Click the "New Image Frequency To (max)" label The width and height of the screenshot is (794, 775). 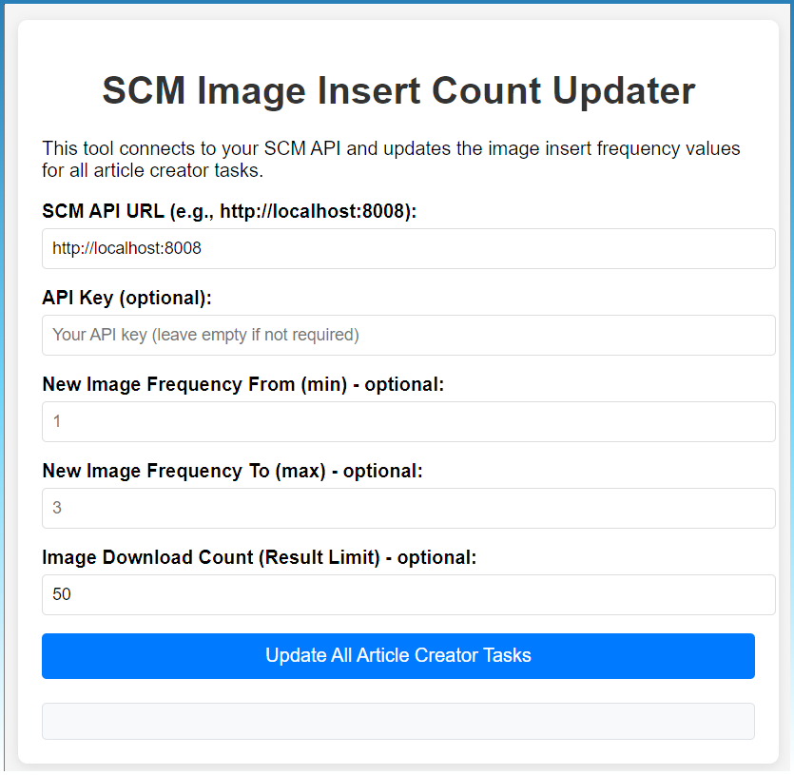pyautogui.click(x=232, y=471)
